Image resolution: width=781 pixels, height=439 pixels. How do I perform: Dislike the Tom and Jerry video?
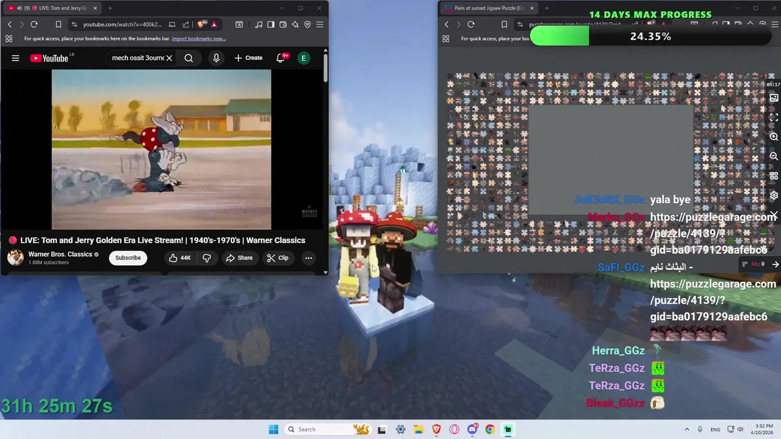[x=207, y=258]
